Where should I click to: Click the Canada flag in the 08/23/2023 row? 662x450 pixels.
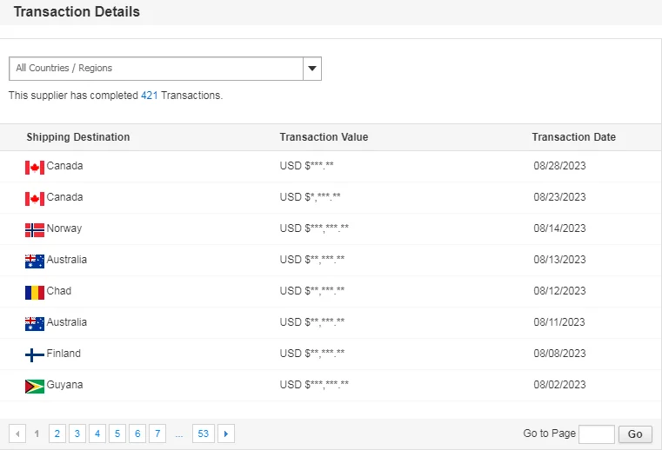(35, 198)
